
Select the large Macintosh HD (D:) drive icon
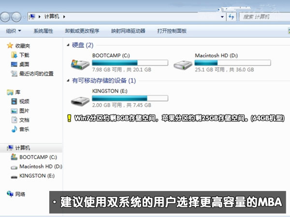pyautogui.click(x=183, y=65)
